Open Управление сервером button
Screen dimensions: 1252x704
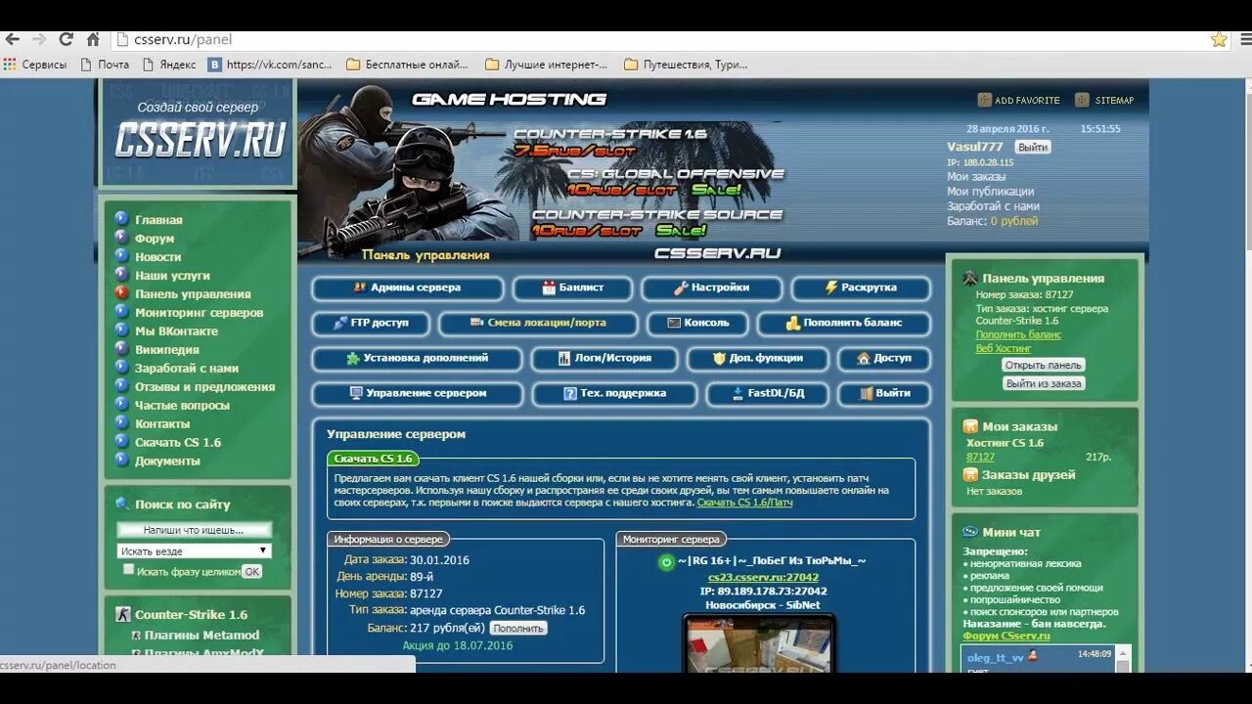[418, 394]
